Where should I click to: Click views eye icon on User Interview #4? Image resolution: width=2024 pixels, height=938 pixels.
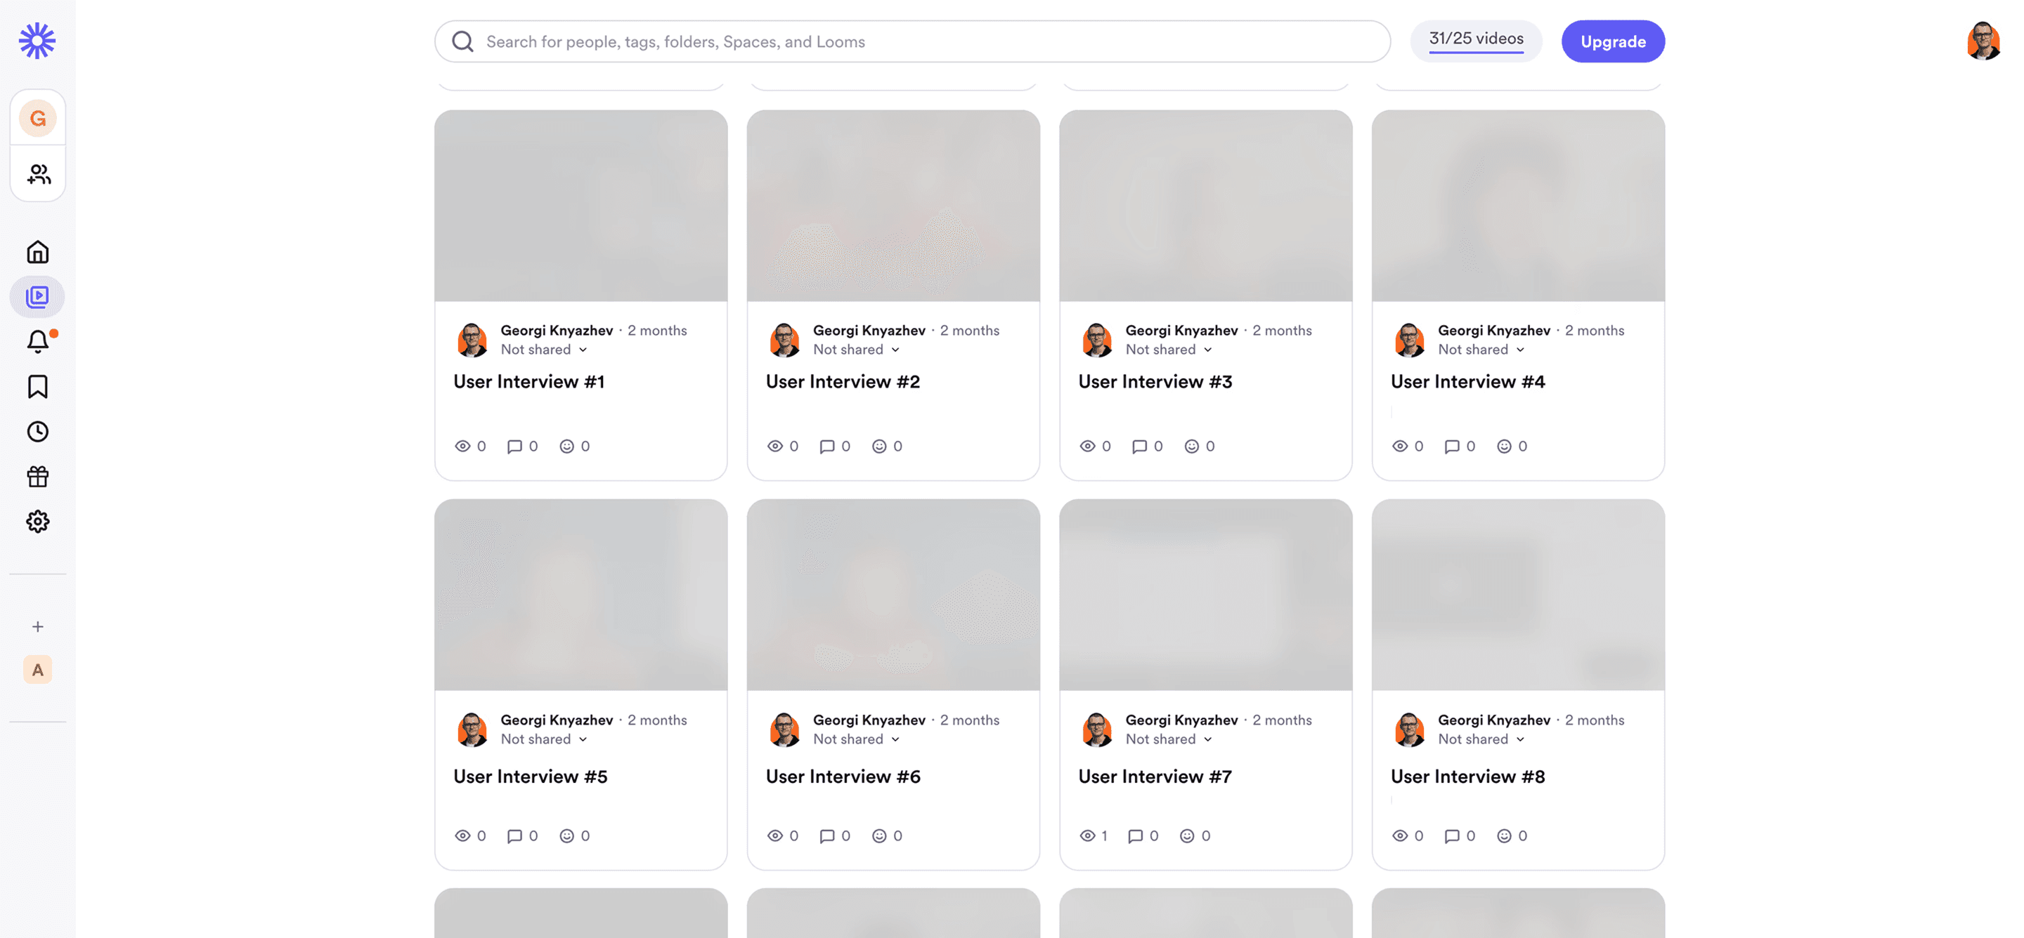pos(1400,446)
